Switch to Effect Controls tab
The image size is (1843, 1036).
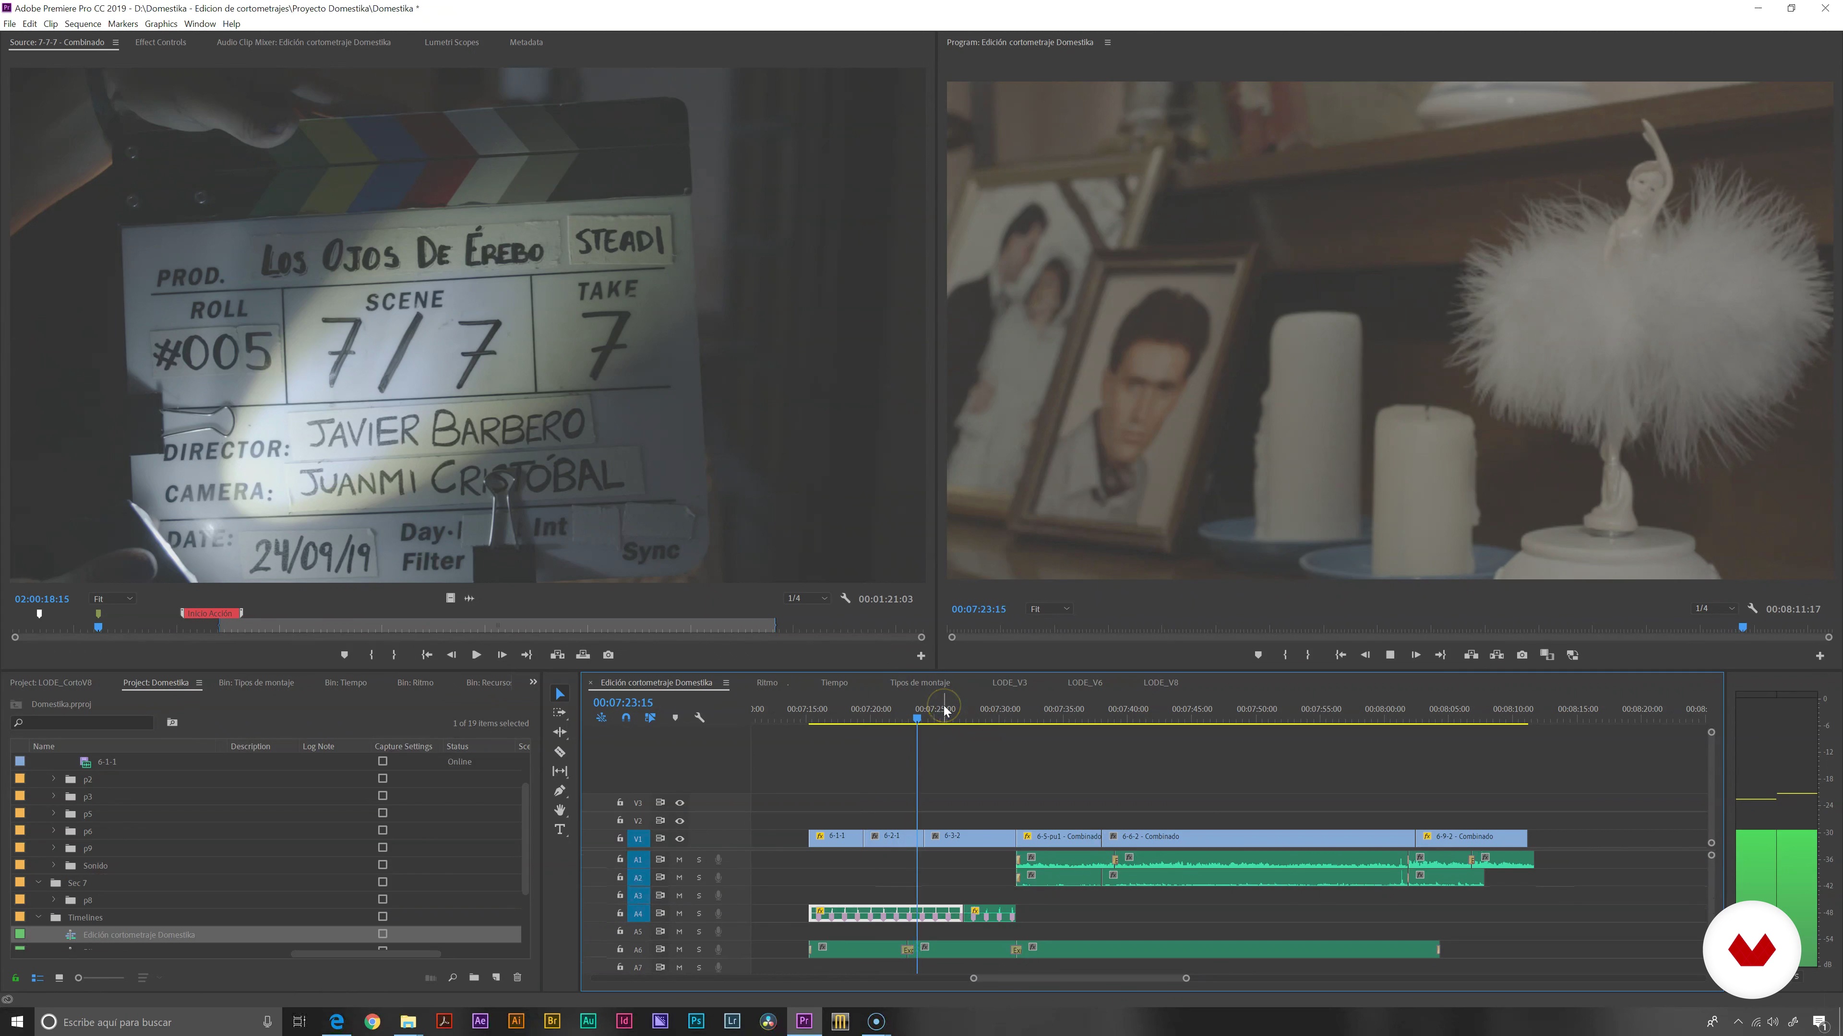tap(160, 42)
